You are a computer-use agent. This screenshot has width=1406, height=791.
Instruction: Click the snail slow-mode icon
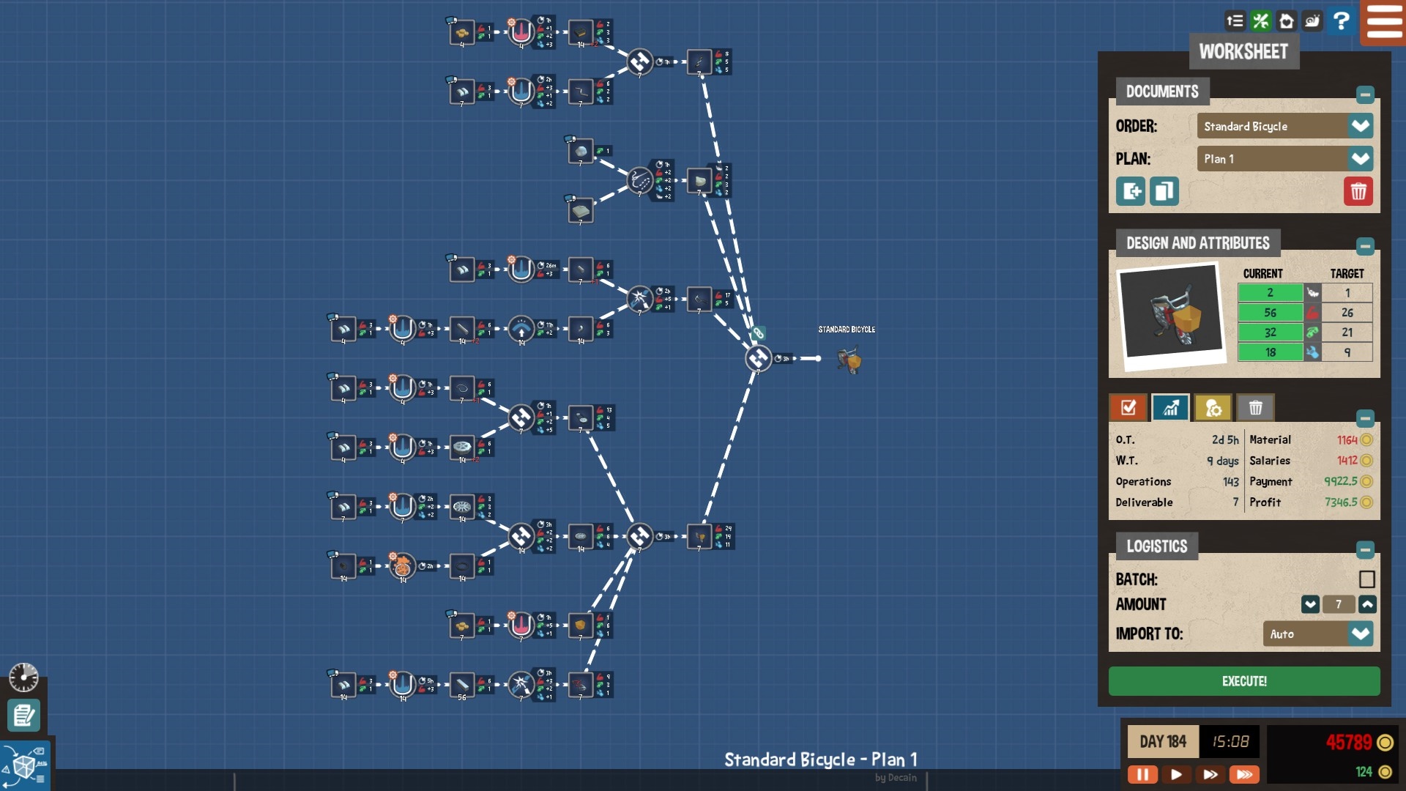click(x=1312, y=21)
